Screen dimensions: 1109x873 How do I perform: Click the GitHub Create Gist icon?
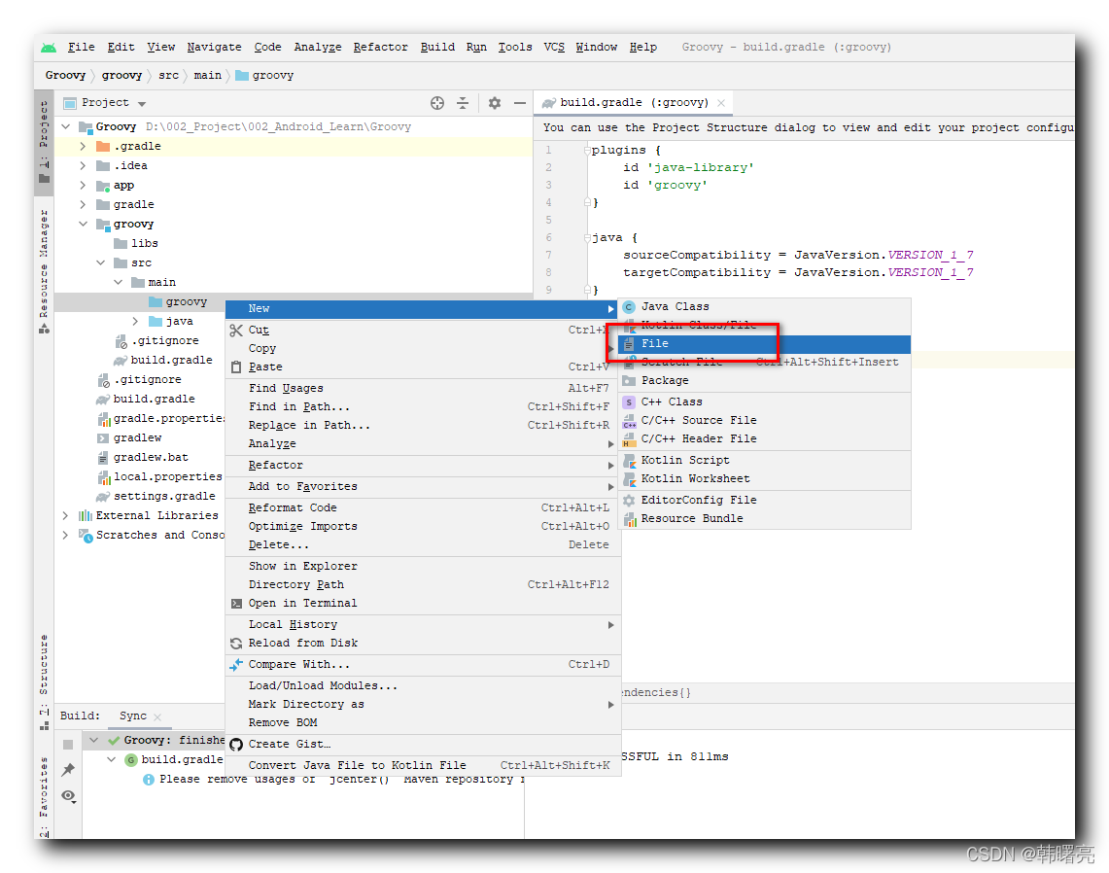click(x=236, y=745)
